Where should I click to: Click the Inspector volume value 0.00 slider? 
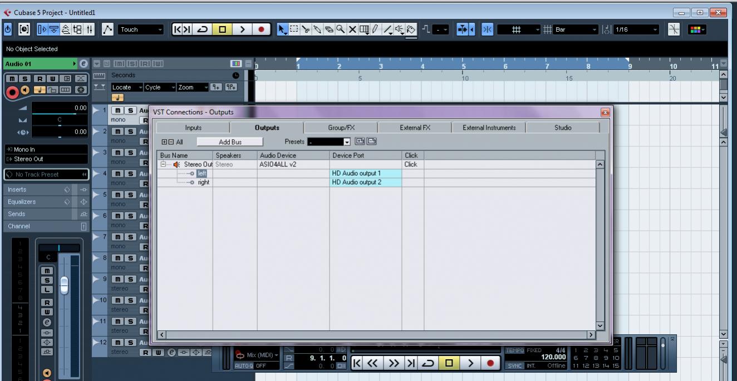[60, 108]
